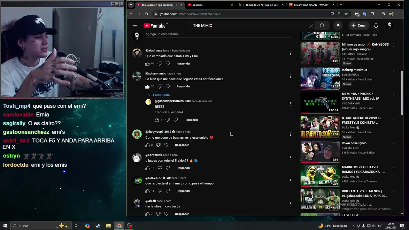
Task: Open the ghost-face account avatar menu
Action: [x=390, y=26]
